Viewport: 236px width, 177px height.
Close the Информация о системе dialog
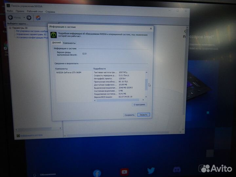(x=151, y=29)
